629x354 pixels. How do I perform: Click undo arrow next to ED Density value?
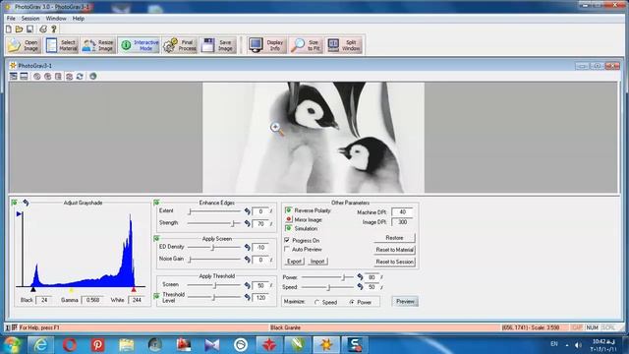[247, 247]
